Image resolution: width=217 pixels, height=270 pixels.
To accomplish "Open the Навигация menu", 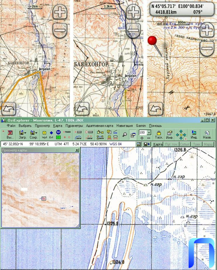I will pos(125,126).
